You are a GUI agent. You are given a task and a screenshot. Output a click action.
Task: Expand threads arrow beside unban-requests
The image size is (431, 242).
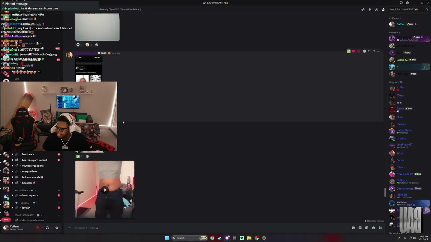[x=12, y=195]
